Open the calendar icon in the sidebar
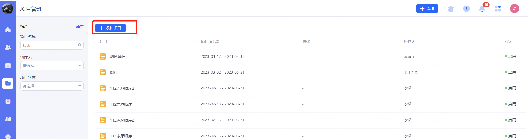528x139 pixels. pos(8,66)
